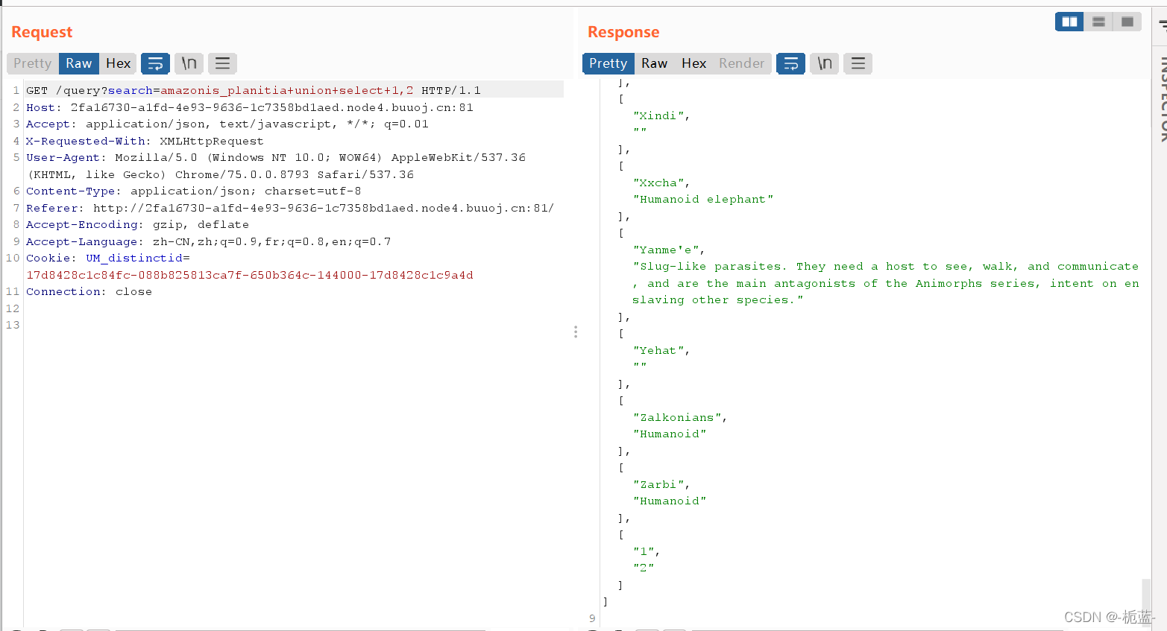Switch to the Request Pretty tab
The height and width of the screenshot is (631, 1167).
tap(33, 63)
